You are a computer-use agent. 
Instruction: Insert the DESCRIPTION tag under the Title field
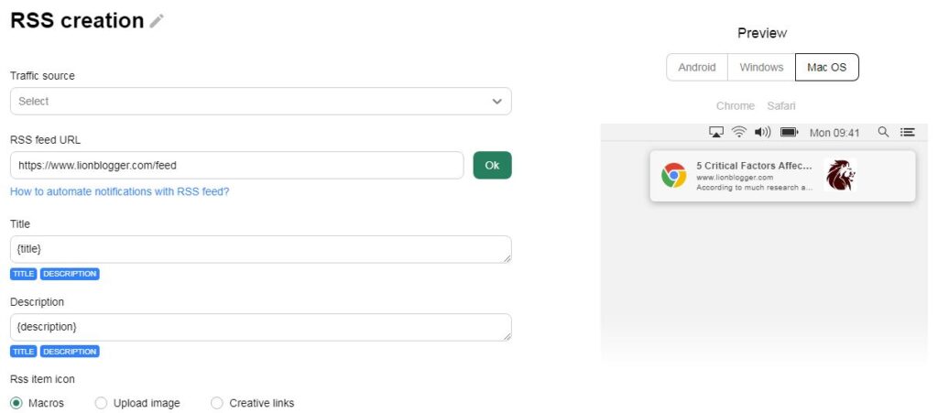[x=70, y=274]
